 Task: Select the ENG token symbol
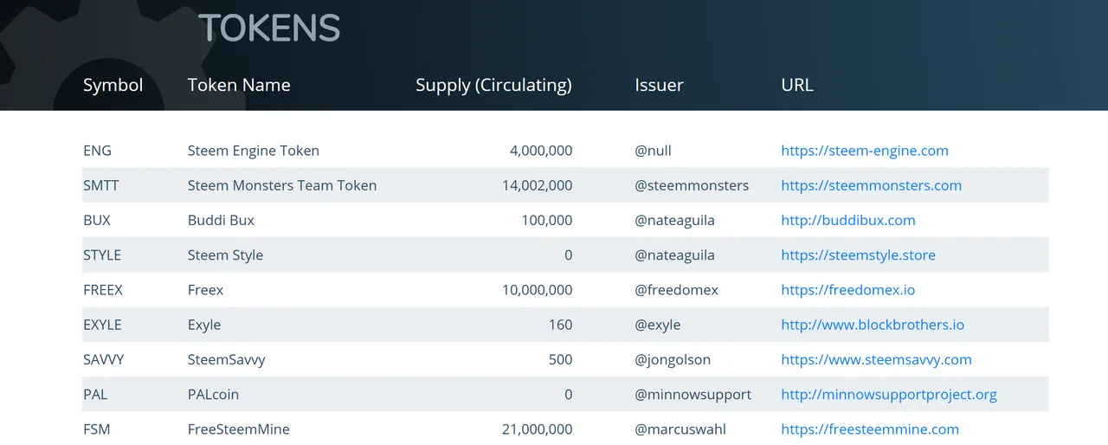97,151
